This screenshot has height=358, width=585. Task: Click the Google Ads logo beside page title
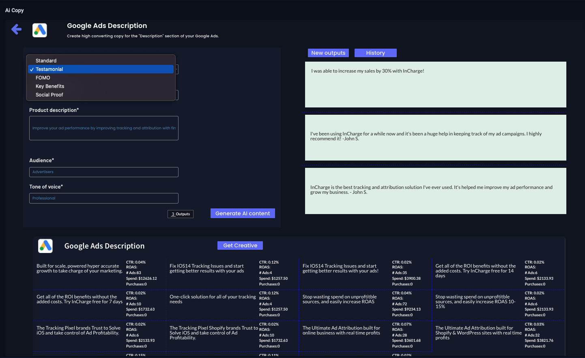pos(40,30)
